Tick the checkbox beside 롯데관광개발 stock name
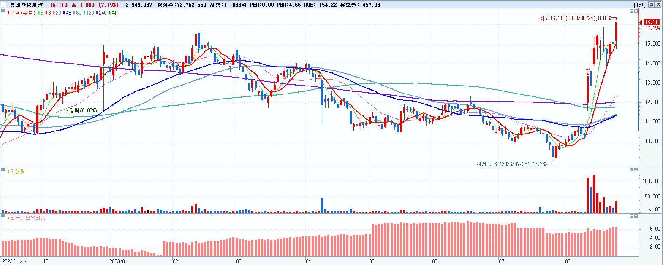 pos(4,5)
